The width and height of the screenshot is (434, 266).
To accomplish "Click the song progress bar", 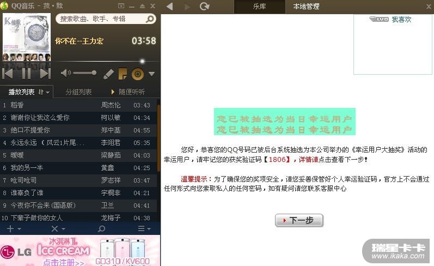I will point(105,61).
